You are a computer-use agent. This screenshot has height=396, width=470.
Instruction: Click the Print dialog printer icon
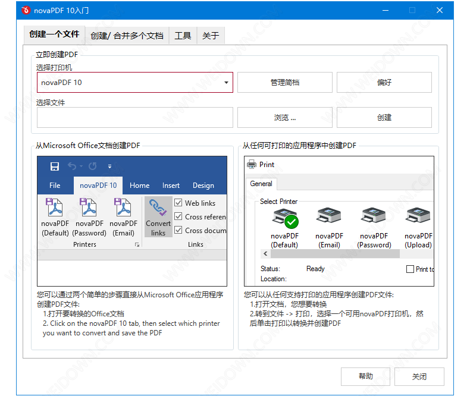[x=252, y=164]
